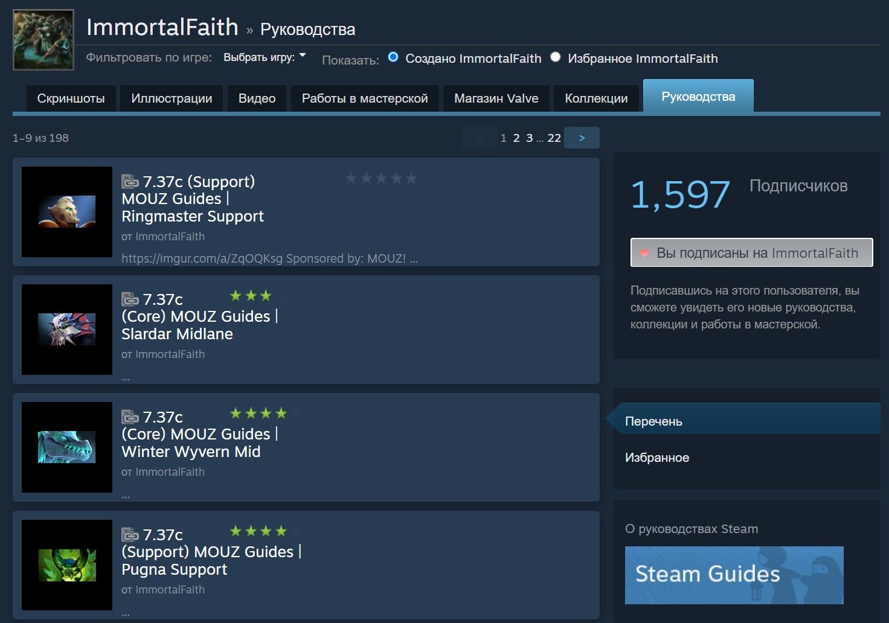Click the star rating of Slardar Midlane guide
Image resolution: width=889 pixels, height=623 pixels.
coord(265,296)
